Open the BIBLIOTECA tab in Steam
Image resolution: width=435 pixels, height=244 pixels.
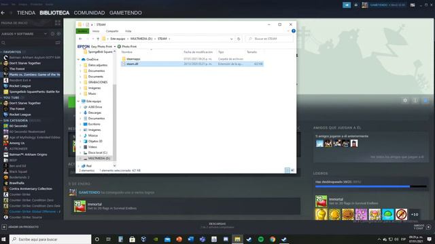pos(54,13)
